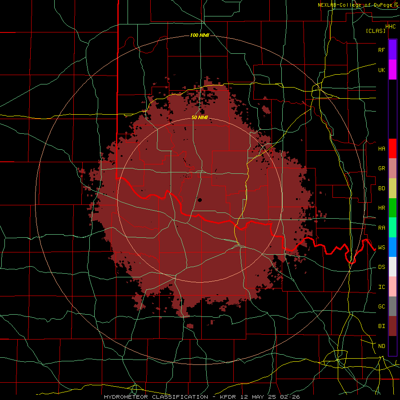
Task: Click the GC legend label
Action: point(381,307)
